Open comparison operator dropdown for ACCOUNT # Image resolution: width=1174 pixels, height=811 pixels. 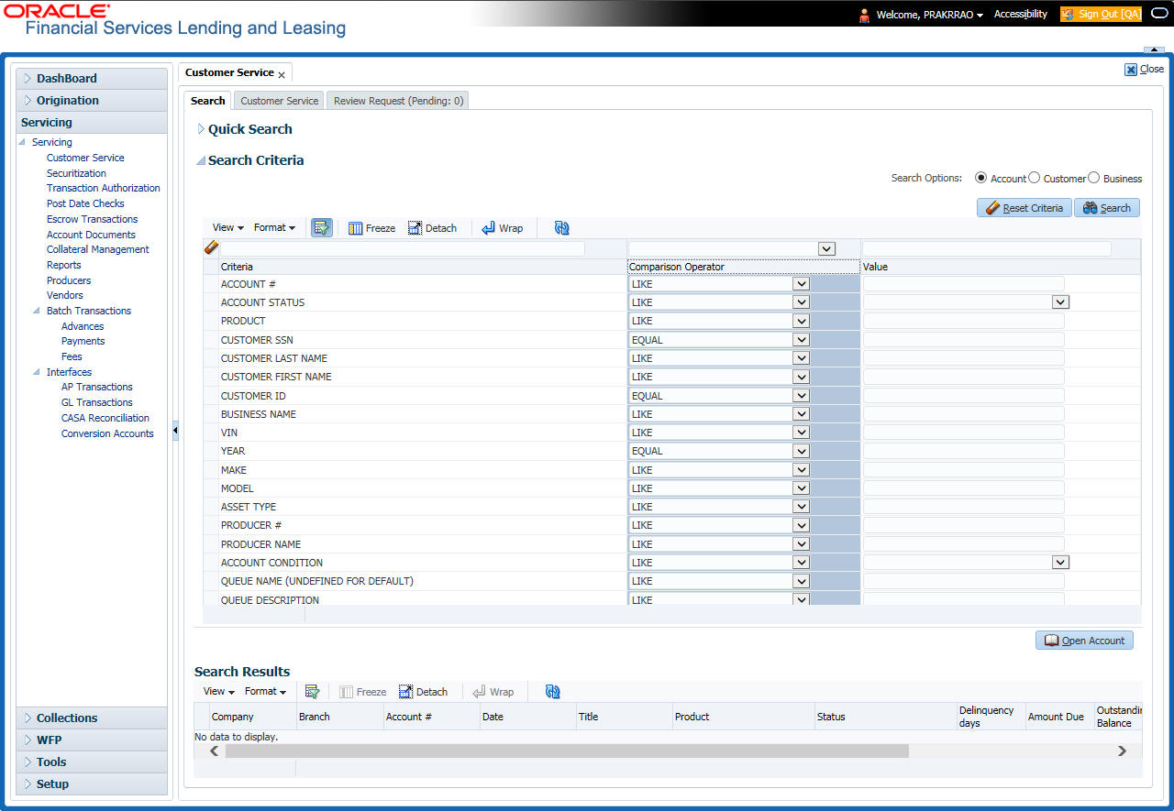coord(802,284)
